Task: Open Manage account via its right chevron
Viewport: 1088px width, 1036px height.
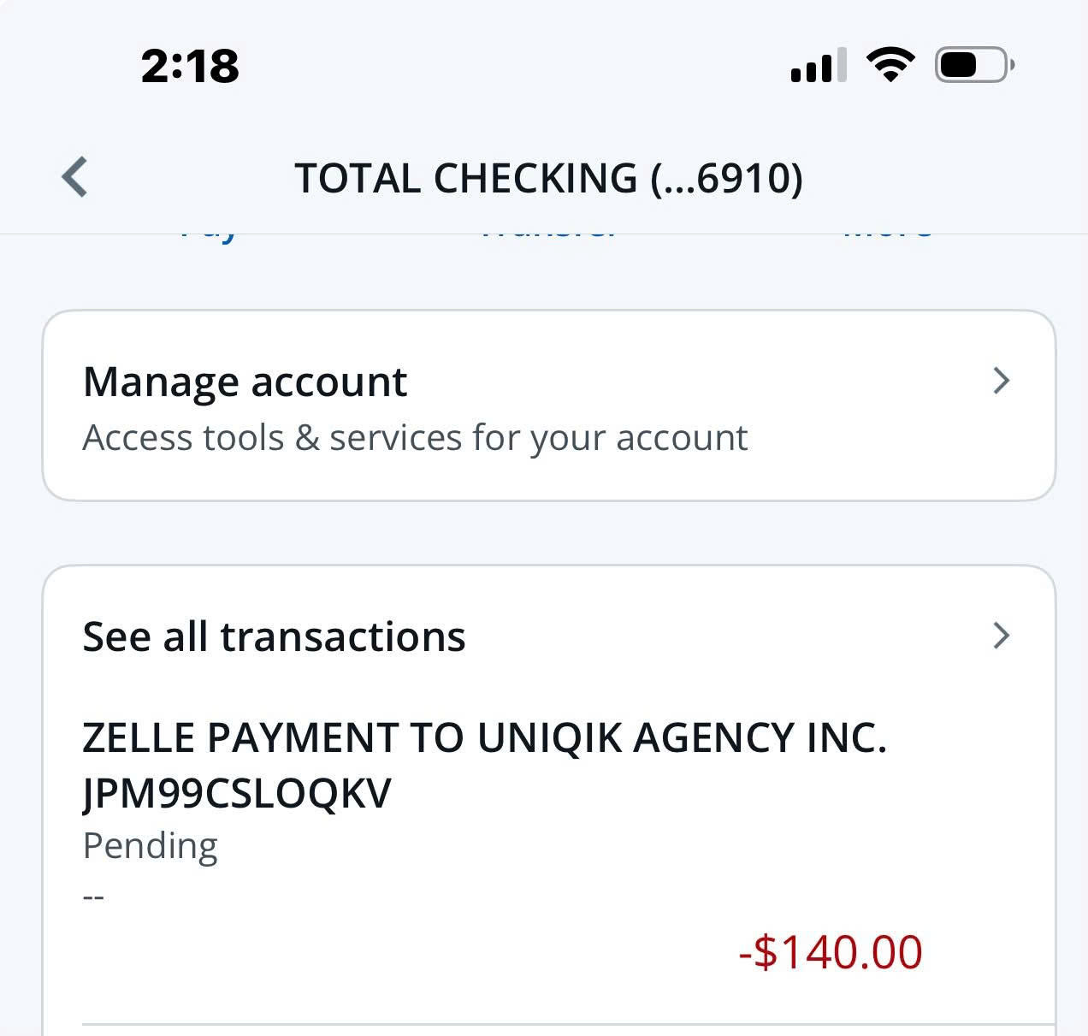Action: tap(1002, 381)
